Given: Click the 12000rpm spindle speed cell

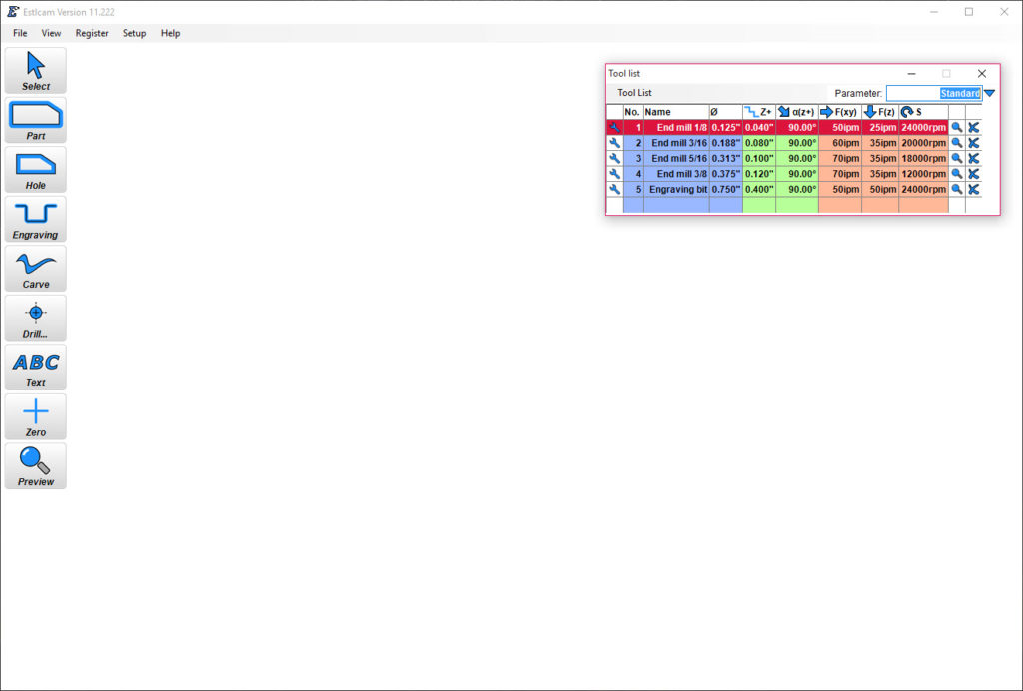Looking at the screenshot, I should click(923, 174).
